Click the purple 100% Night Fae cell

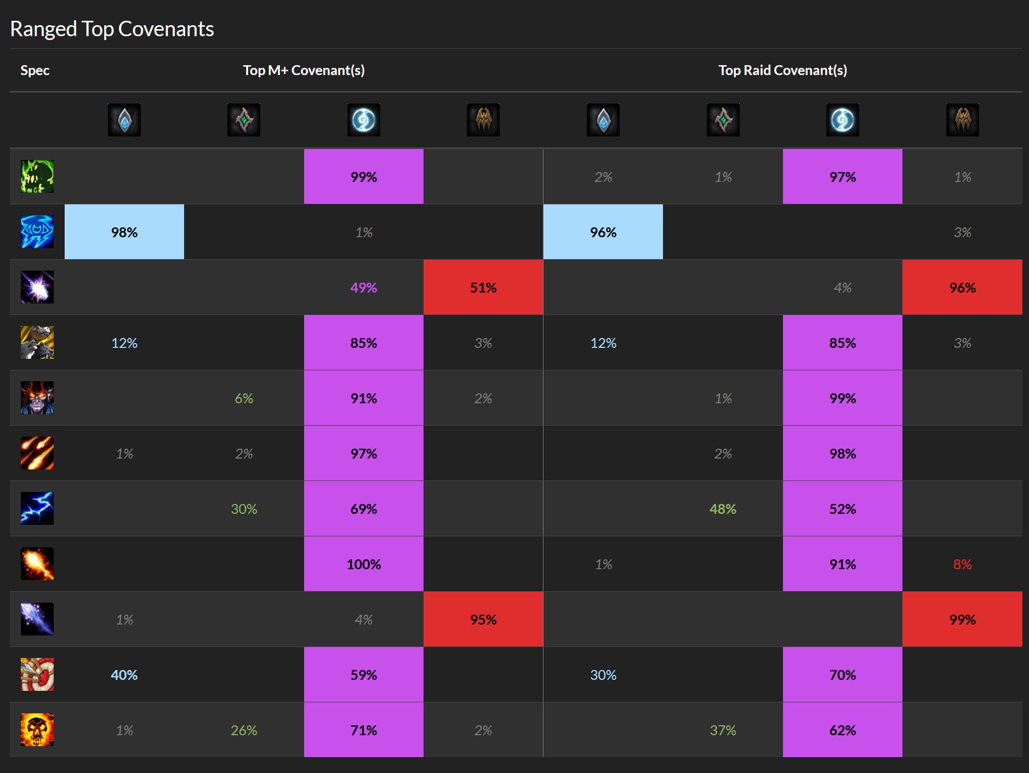point(364,564)
